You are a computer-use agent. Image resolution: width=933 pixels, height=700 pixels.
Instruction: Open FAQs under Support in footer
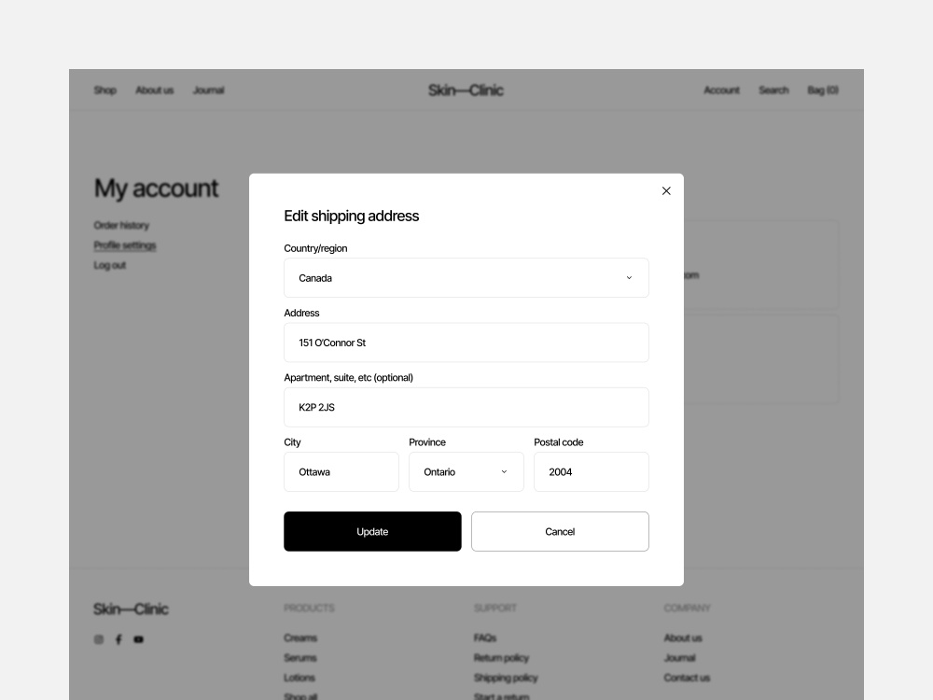tap(485, 638)
